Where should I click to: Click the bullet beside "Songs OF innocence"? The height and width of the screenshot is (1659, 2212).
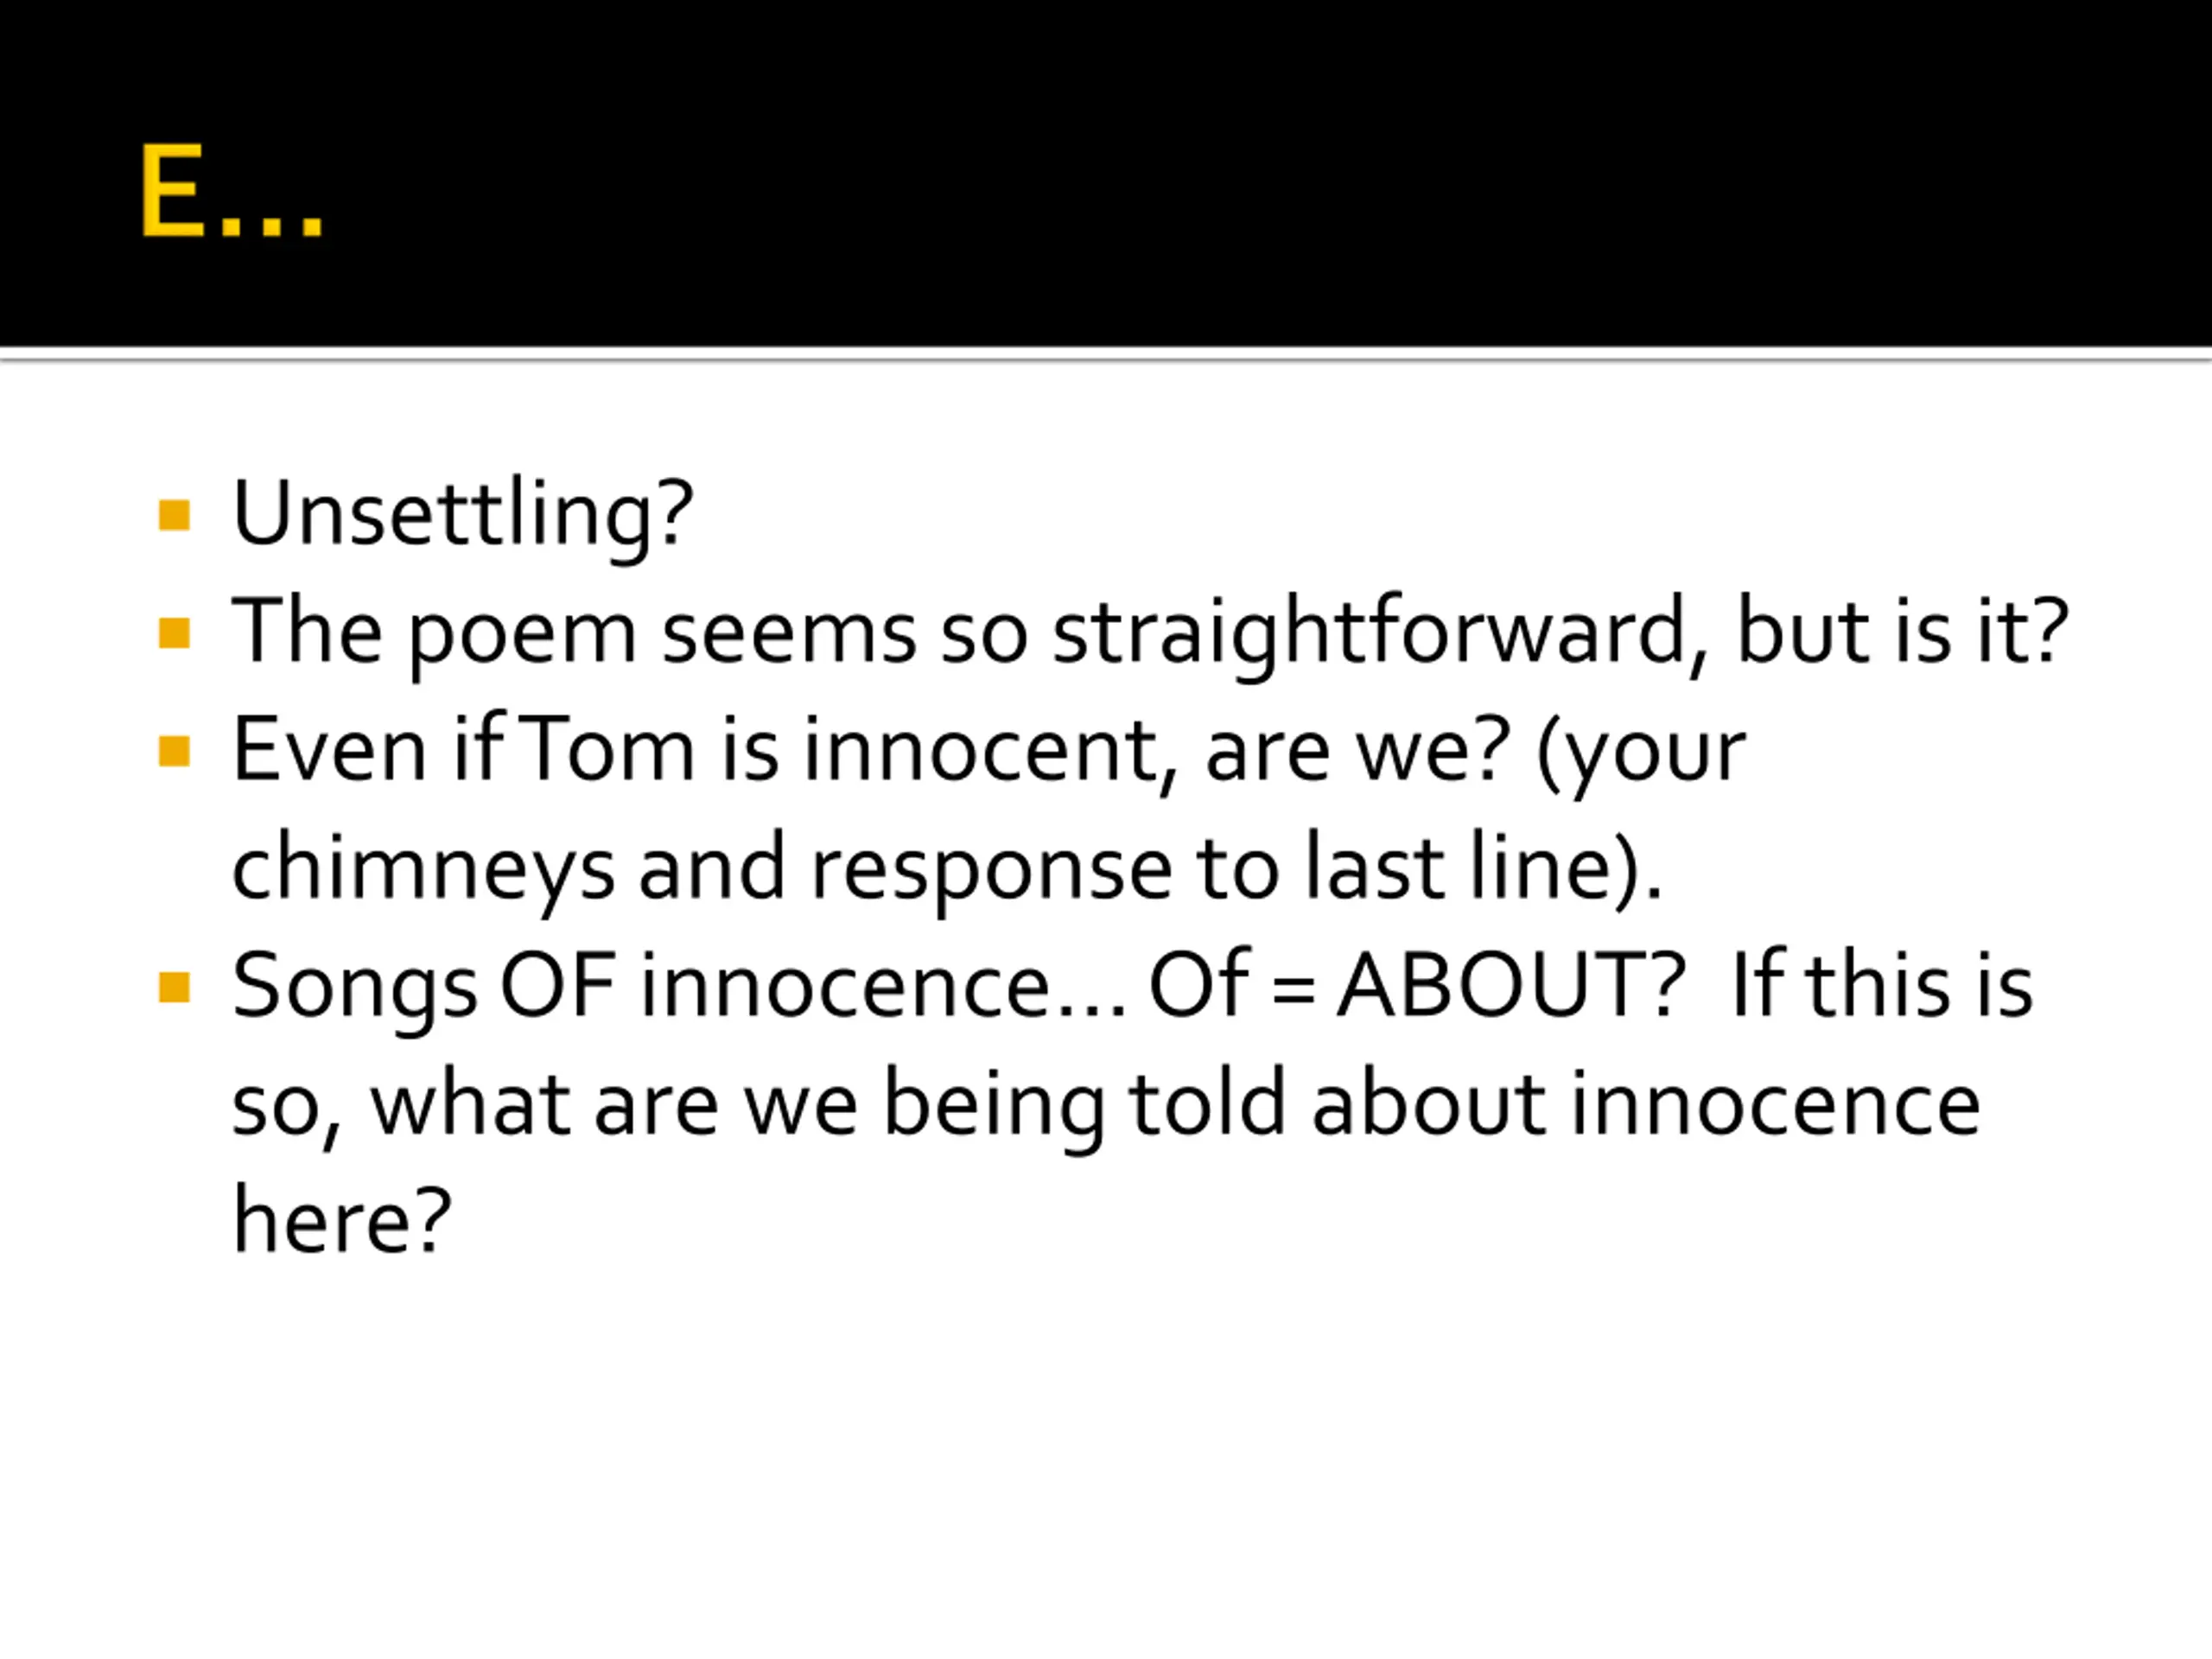pos(174,987)
